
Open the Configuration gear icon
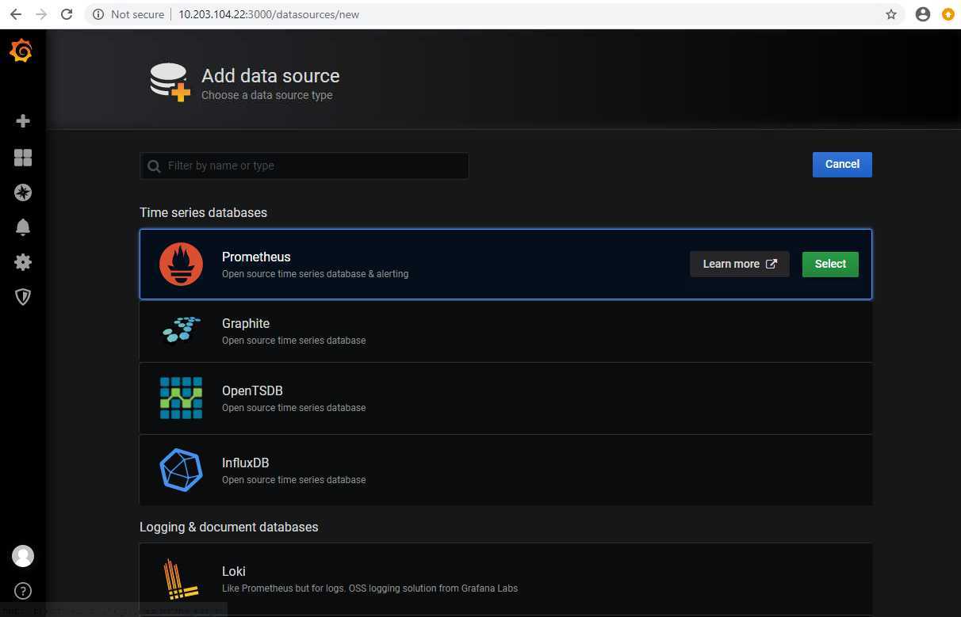tap(23, 262)
